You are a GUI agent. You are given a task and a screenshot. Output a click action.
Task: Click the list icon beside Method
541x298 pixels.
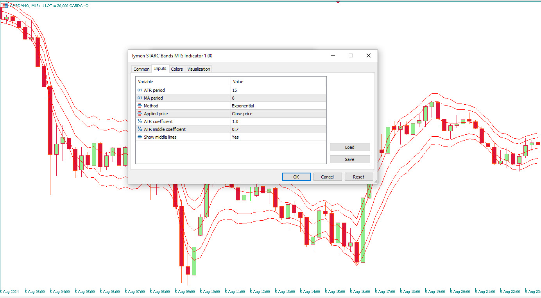[x=140, y=106]
